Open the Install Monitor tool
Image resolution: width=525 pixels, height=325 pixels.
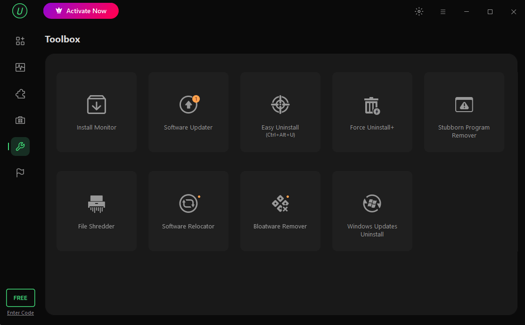point(97,112)
